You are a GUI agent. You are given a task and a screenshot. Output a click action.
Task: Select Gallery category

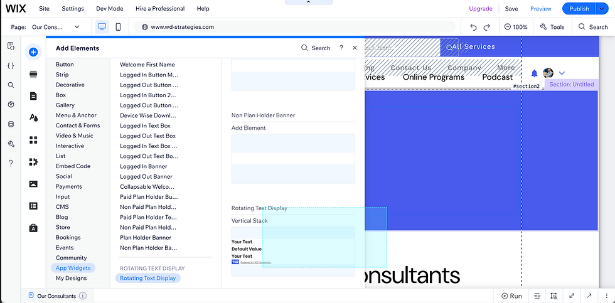[65, 105]
